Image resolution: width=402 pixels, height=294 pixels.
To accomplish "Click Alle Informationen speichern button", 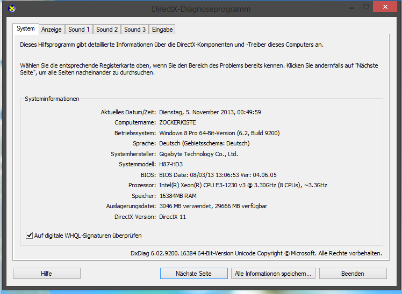I will pyautogui.click(x=273, y=273).
